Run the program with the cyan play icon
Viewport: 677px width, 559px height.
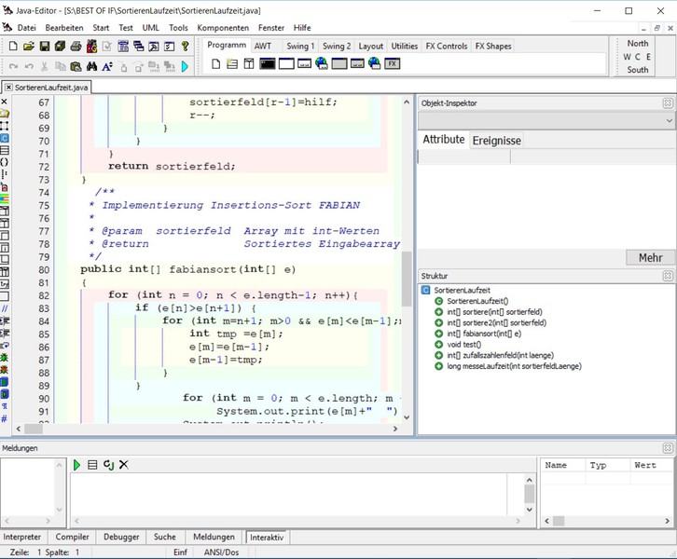185,67
